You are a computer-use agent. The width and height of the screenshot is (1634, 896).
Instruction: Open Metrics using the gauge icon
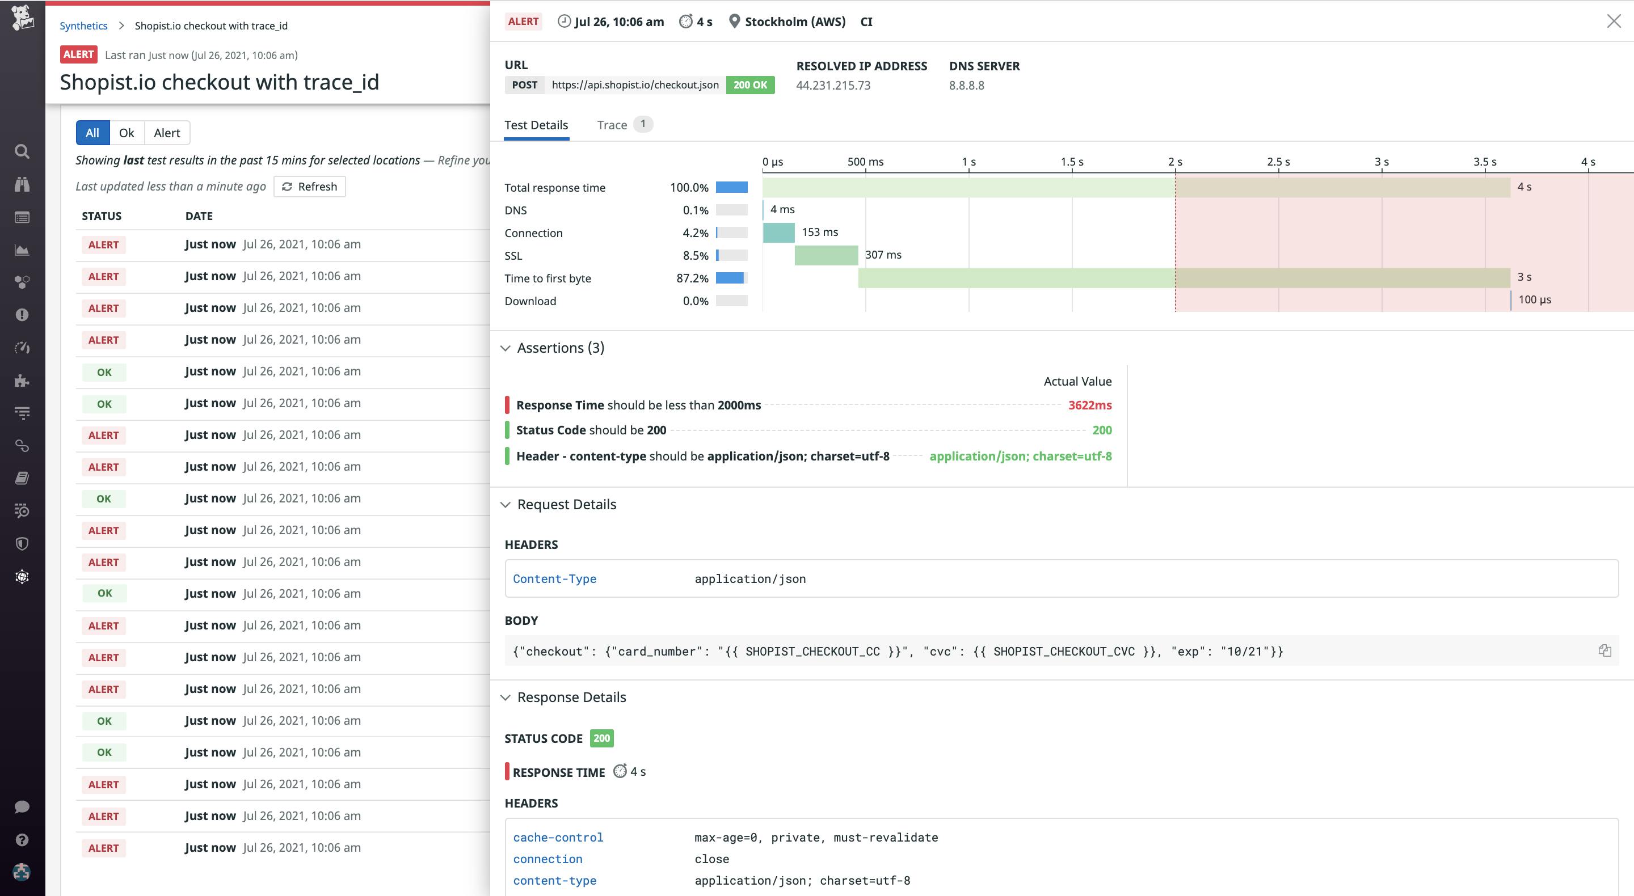click(22, 347)
